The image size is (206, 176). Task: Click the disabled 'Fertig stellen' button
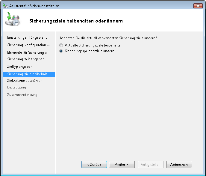[x=151, y=165]
